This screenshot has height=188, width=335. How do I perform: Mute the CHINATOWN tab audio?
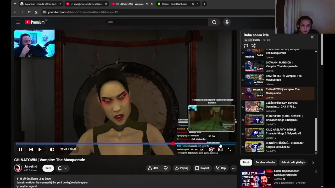tap(147, 4)
